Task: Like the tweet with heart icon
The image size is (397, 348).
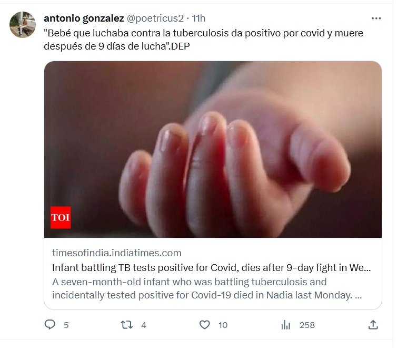Action: [205, 325]
